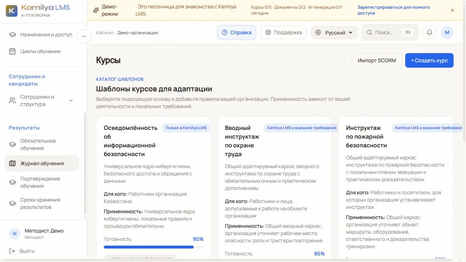Viewport: 466px width, 262px height.
Task: Click the КАТАЛОГ ШАБЛОНОВ label
Action: click(120, 79)
